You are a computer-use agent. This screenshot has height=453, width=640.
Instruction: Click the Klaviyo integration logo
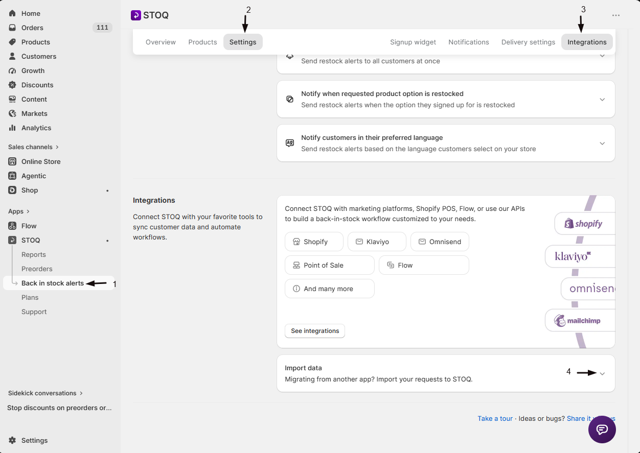(574, 256)
